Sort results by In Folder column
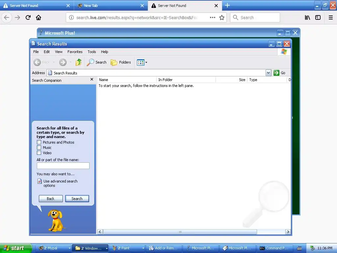Image resolution: width=337 pixels, height=253 pixels. (x=186, y=80)
